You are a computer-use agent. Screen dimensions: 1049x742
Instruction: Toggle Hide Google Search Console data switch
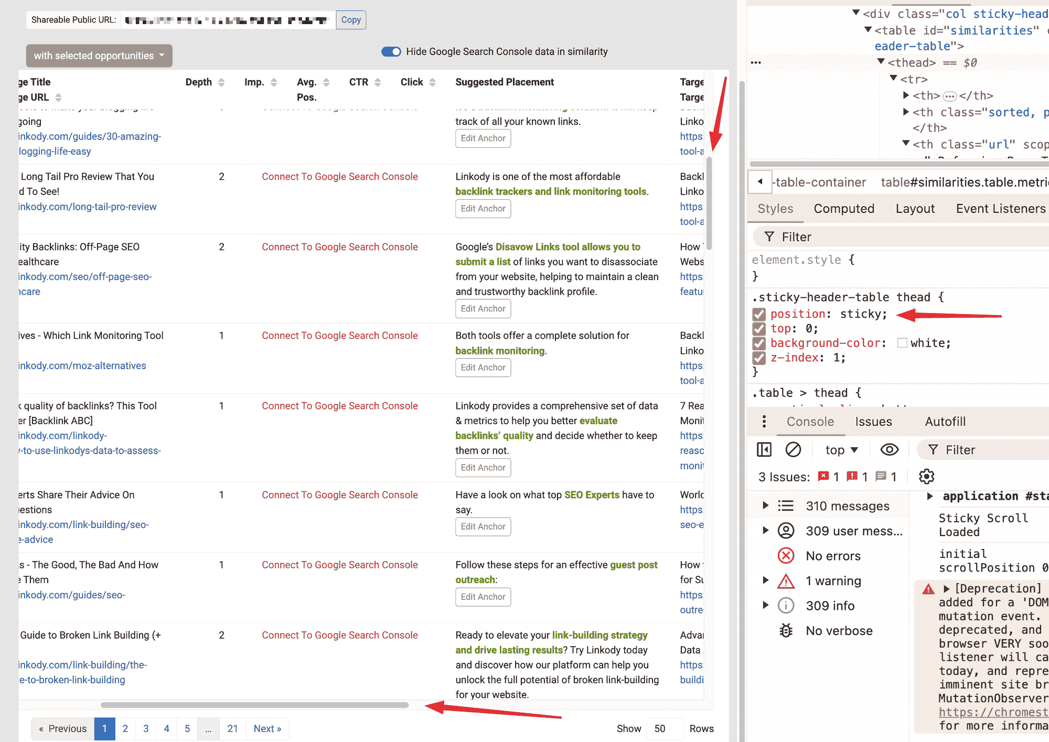[391, 51]
